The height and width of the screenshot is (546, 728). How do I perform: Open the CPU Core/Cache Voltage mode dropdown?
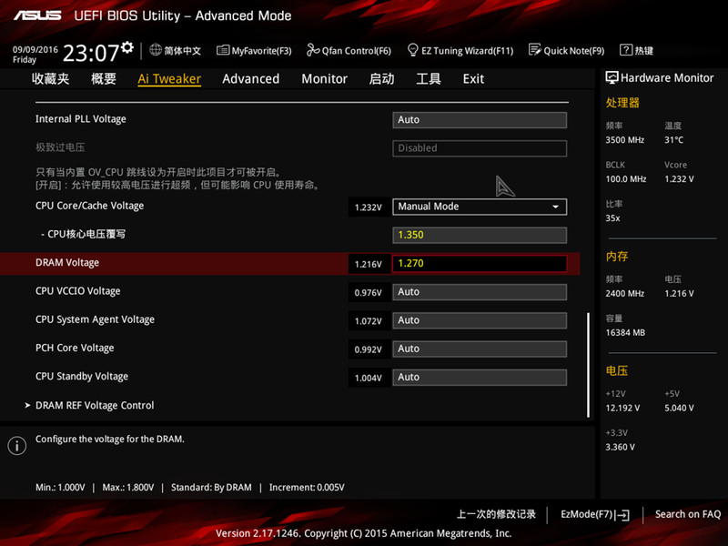click(x=480, y=207)
